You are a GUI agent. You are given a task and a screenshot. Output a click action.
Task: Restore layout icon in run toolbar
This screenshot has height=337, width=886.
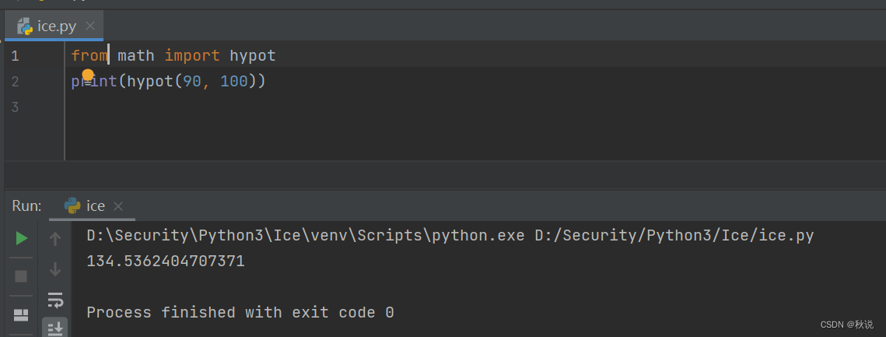click(x=21, y=315)
